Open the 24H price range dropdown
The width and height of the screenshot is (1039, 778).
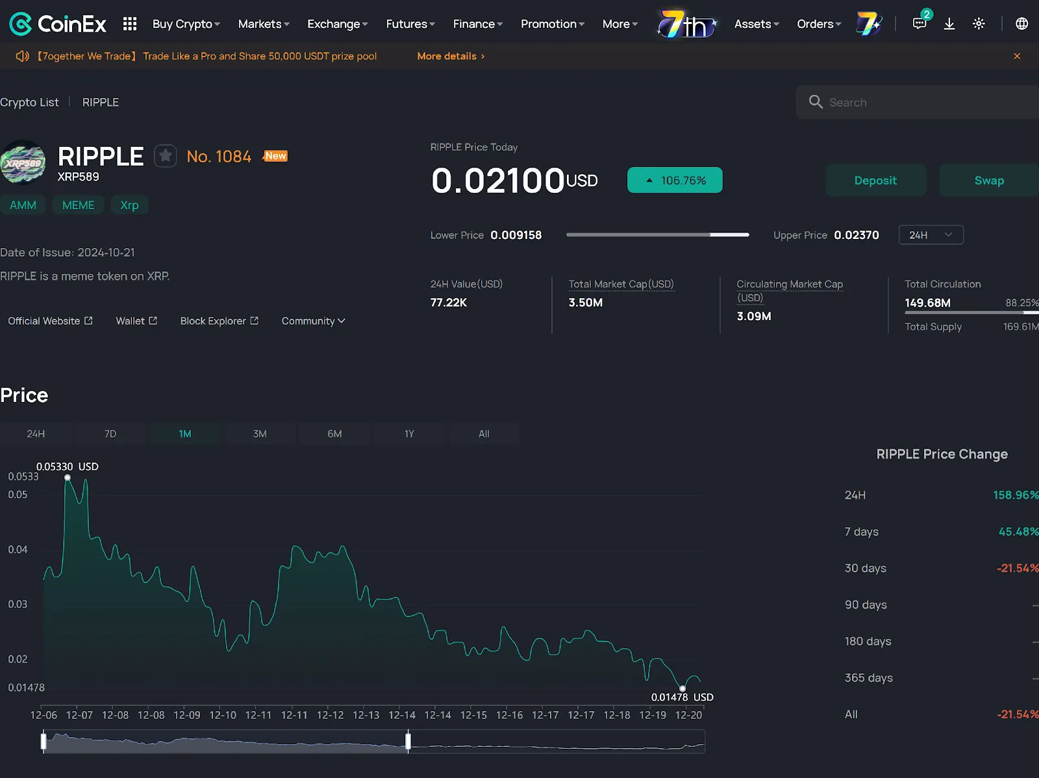pyautogui.click(x=931, y=235)
